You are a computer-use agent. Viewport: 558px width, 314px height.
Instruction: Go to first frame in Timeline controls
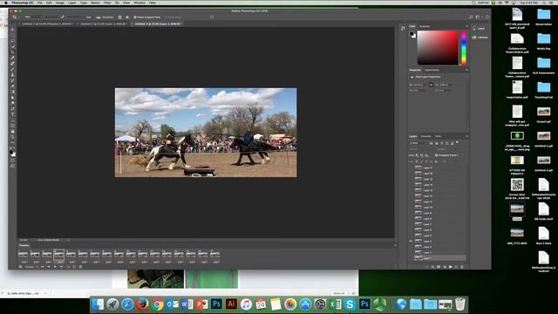click(43, 267)
